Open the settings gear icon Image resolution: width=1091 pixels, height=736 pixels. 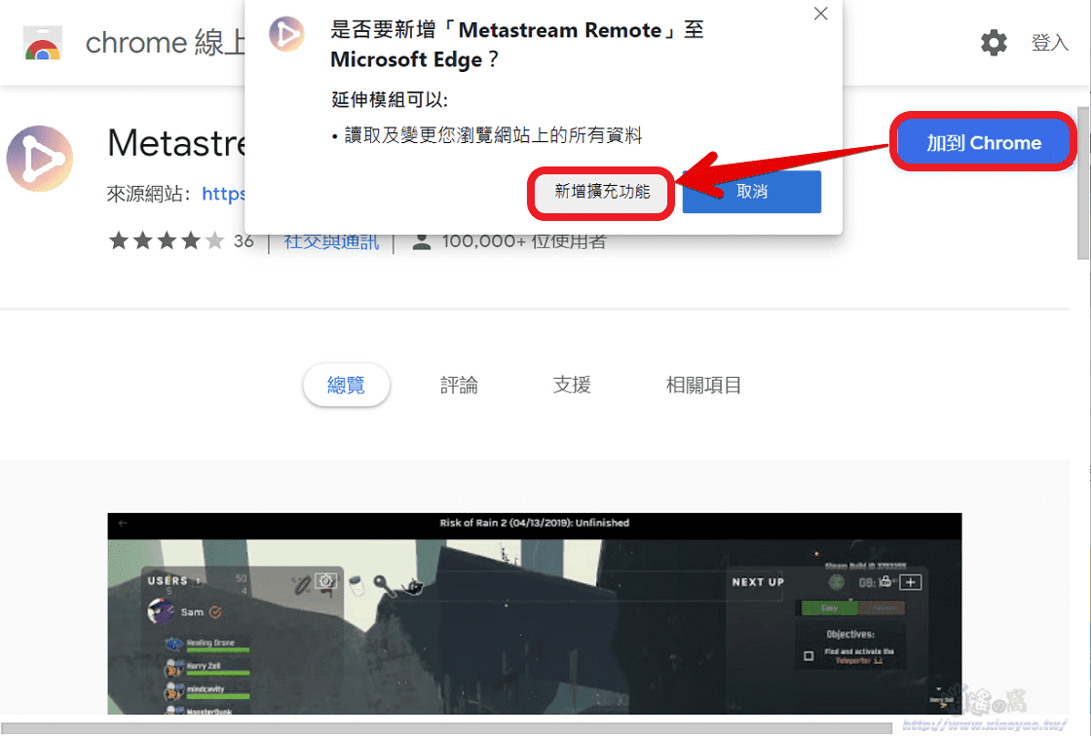pos(994,43)
